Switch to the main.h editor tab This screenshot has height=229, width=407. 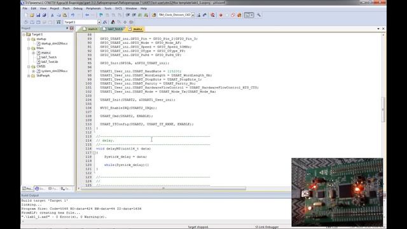click(x=90, y=29)
